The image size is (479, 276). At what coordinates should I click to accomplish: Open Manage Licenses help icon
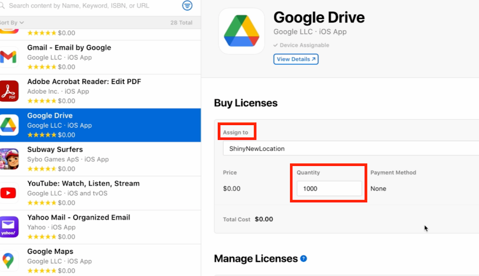303,259
